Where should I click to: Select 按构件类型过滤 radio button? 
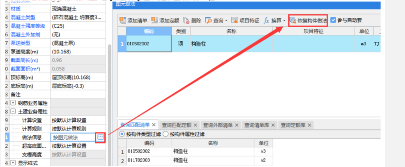click(x=122, y=134)
